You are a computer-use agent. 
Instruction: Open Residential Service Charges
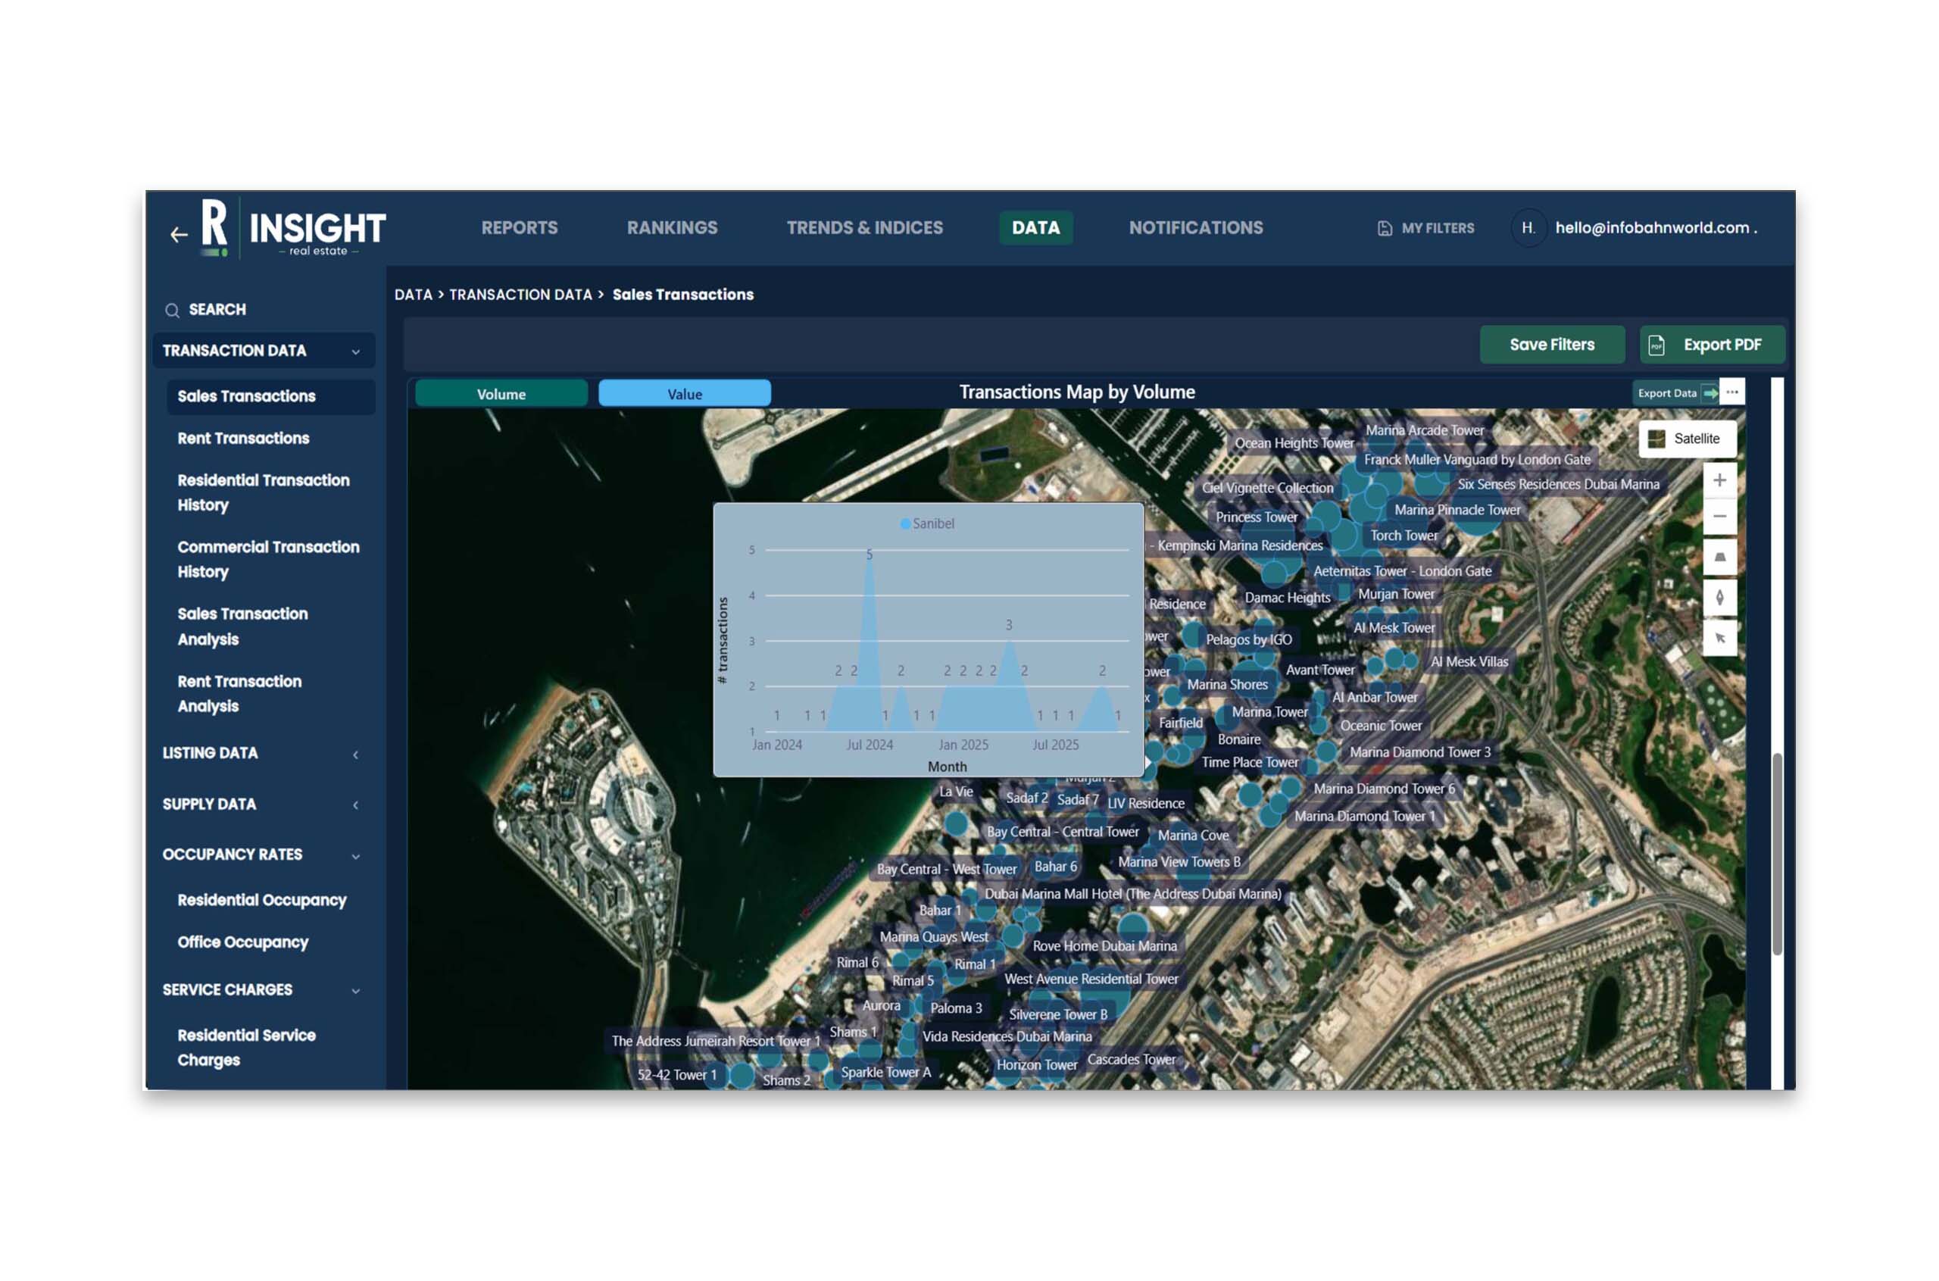tap(246, 1048)
